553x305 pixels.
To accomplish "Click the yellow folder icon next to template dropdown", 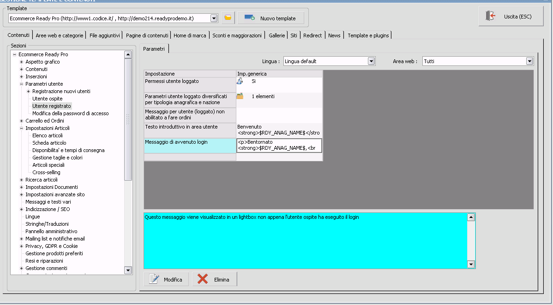I will point(228,18).
